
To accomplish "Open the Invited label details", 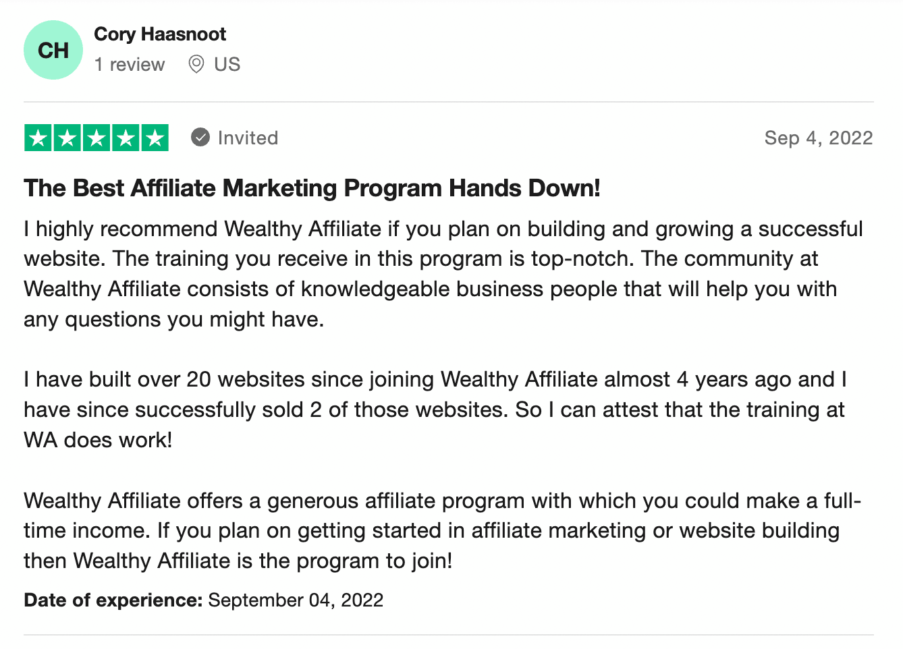I will (x=248, y=138).
